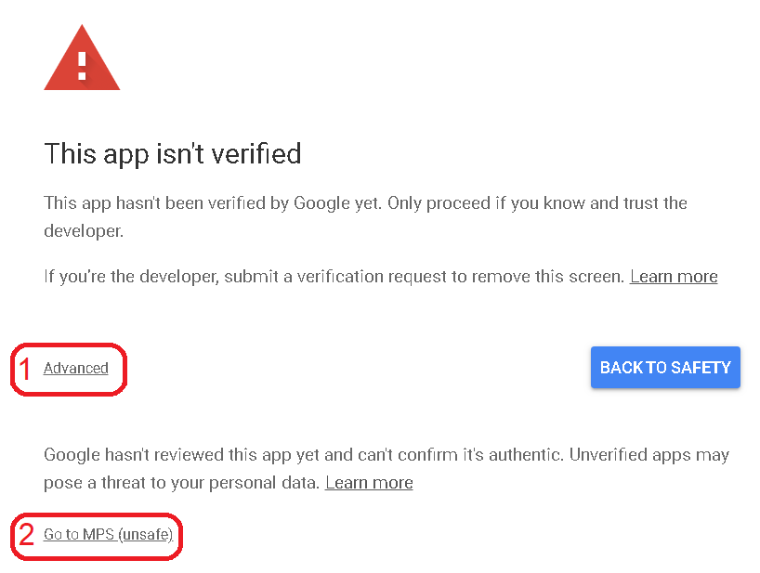
Task: Click the red warning triangle icon
Action: [x=82, y=61]
